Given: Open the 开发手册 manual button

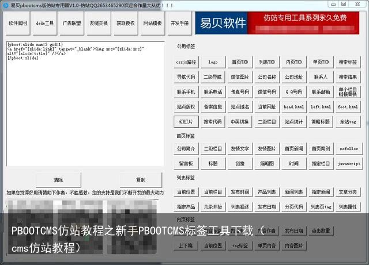Looking at the screenshot, I should tap(179, 23).
